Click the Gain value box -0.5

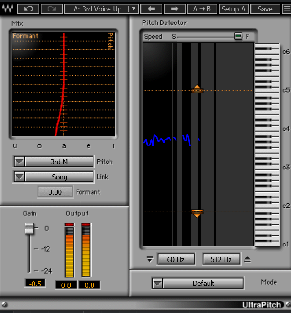click(35, 284)
